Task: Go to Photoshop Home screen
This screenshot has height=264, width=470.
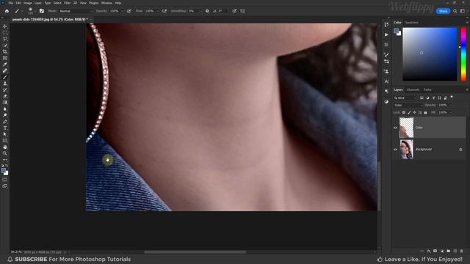Action: 7,11
